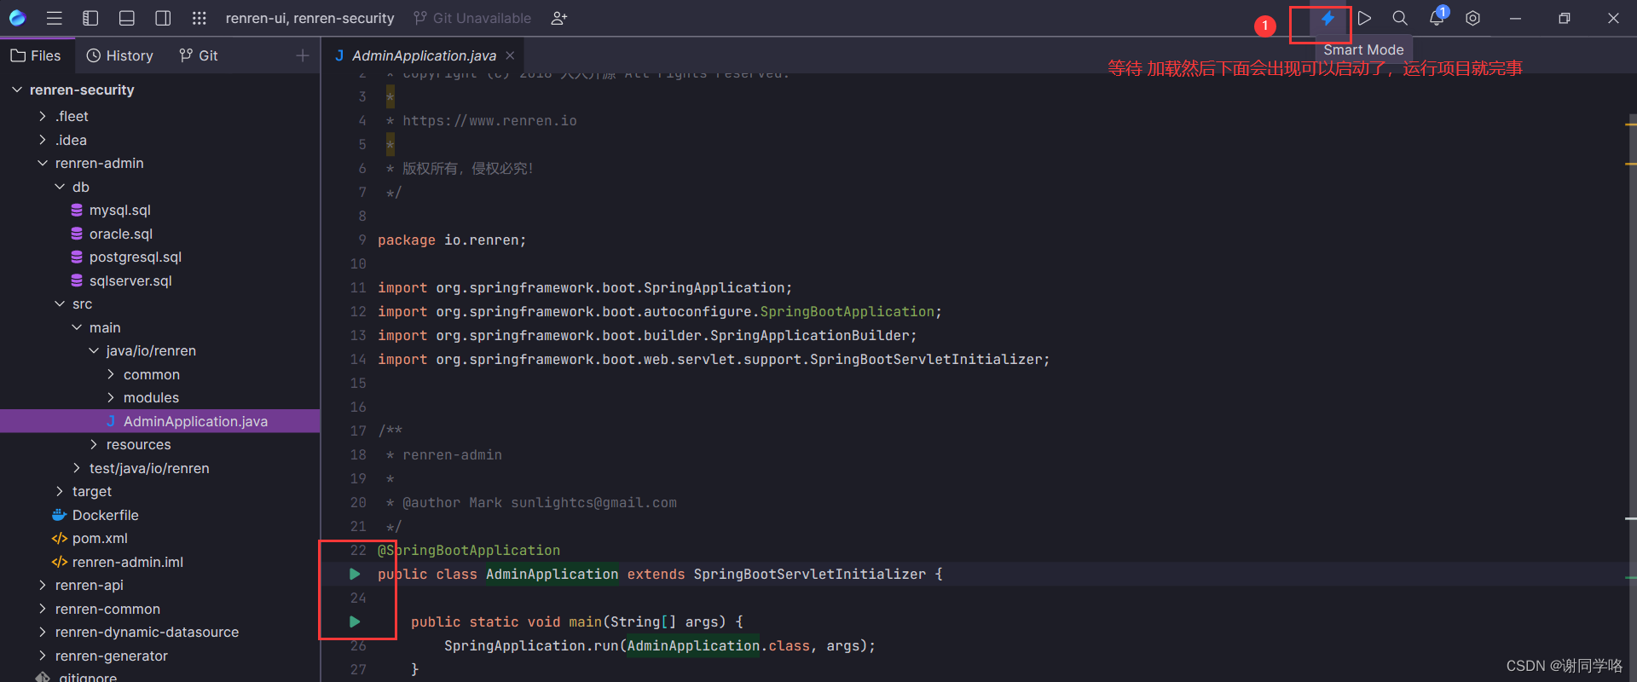Expand the resources folder
The width and height of the screenshot is (1637, 682).
(94, 444)
